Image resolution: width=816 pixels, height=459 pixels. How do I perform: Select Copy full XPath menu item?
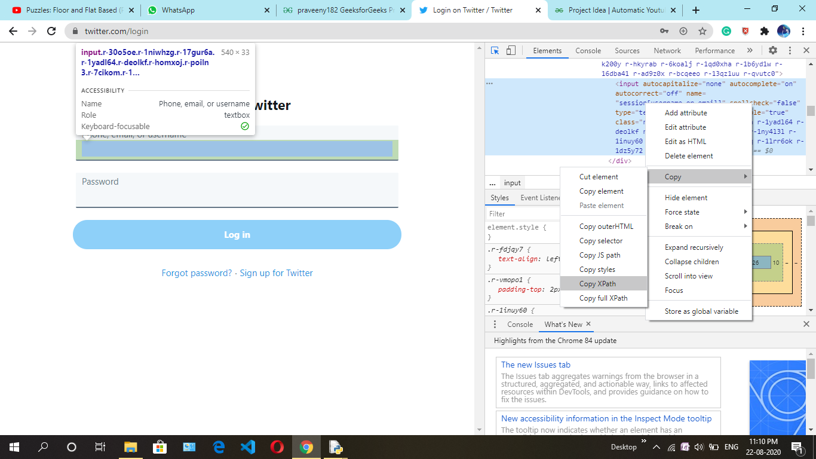tap(603, 298)
